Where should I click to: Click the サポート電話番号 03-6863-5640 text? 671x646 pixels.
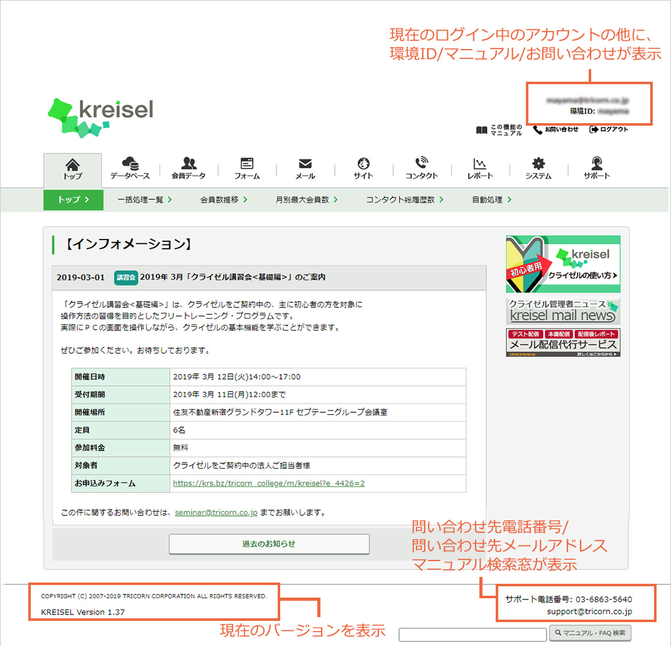[x=569, y=599]
